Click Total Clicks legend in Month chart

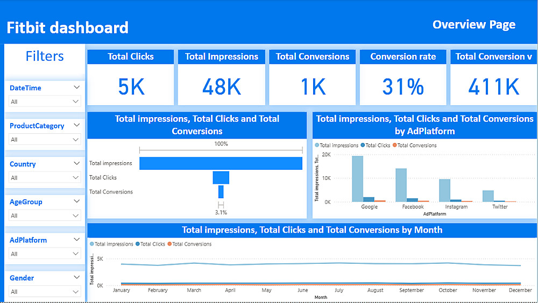150,244
